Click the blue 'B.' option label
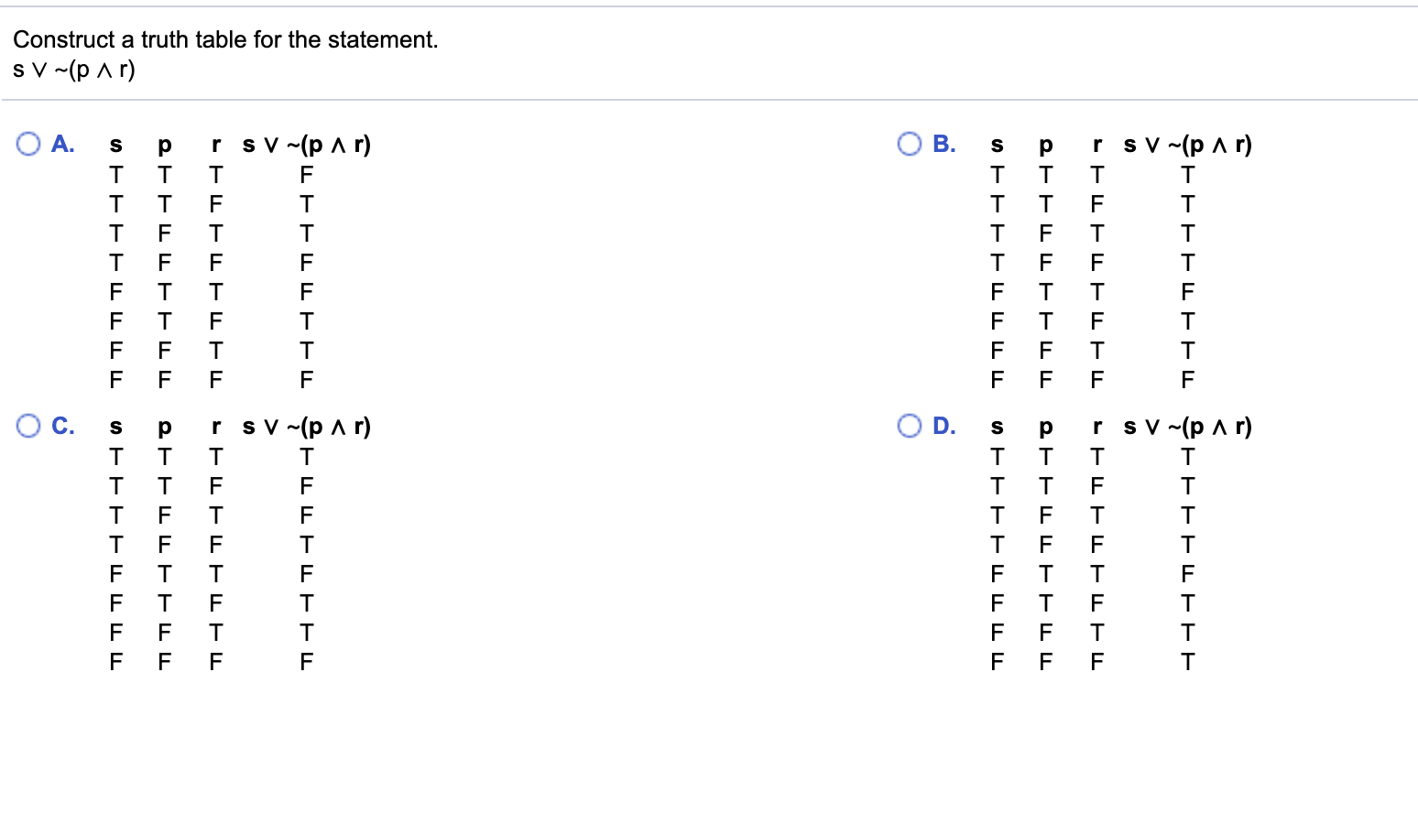The image size is (1418, 813). [x=944, y=144]
